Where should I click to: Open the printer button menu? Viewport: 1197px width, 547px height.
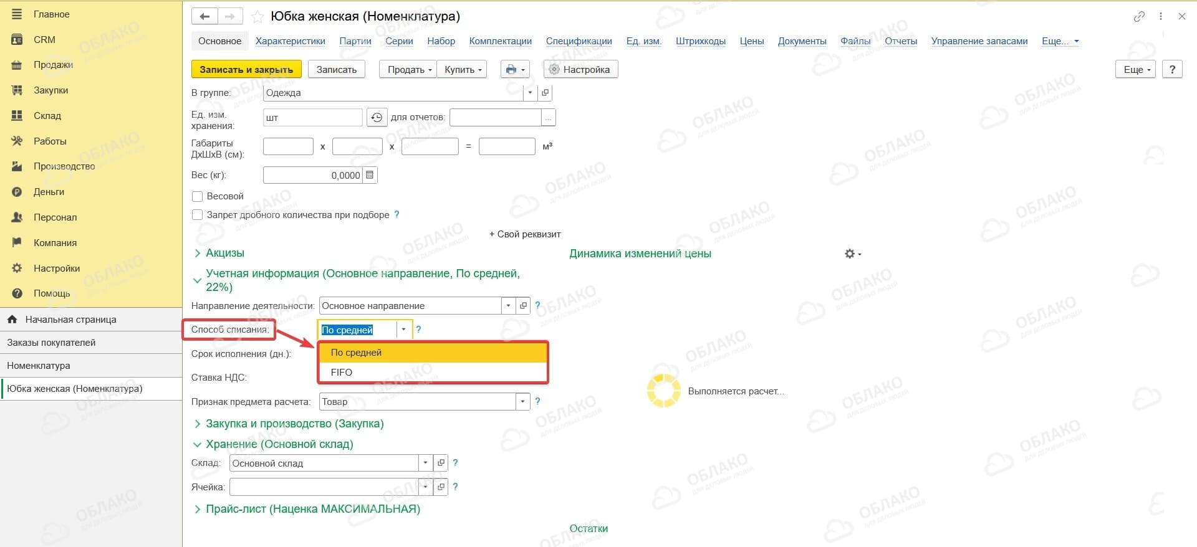[515, 69]
